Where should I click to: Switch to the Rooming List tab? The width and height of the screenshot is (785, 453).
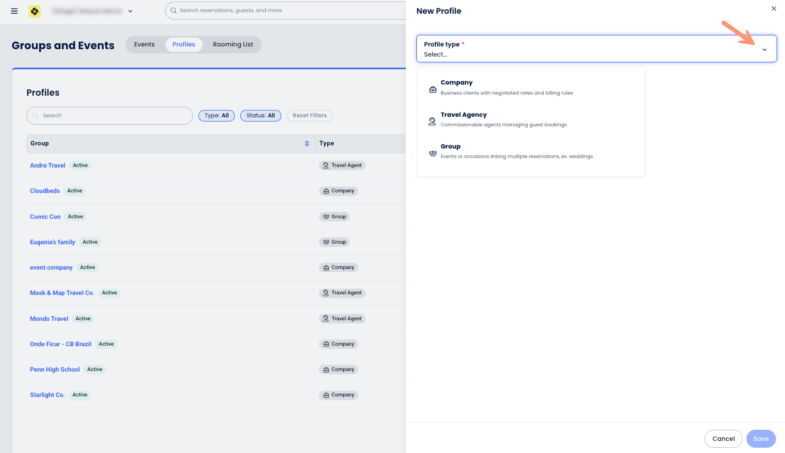click(233, 44)
